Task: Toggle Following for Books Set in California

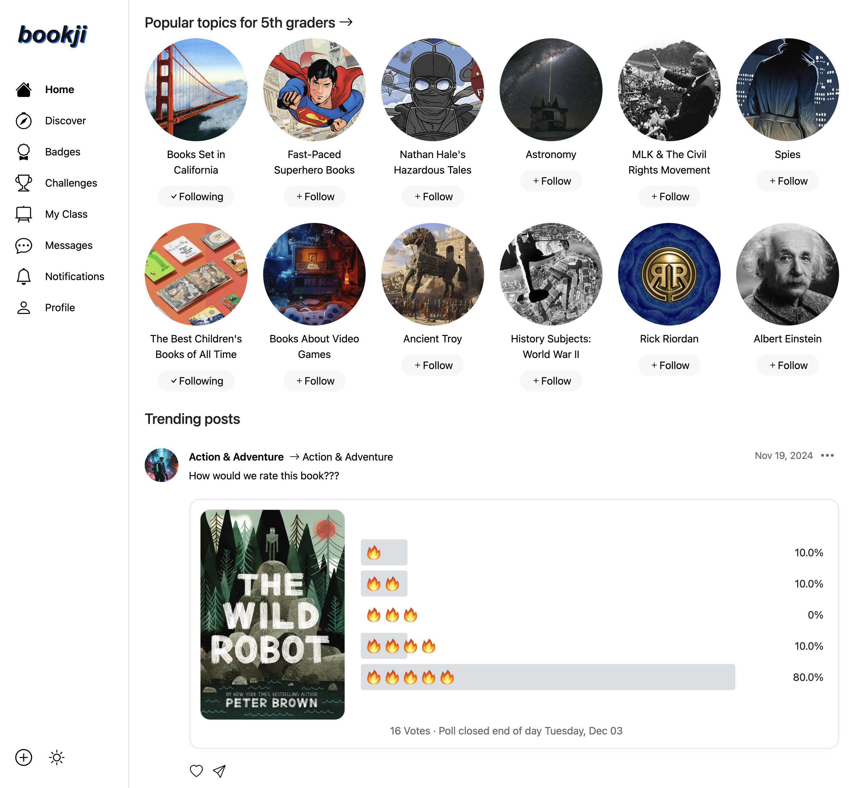Action: pyautogui.click(x=196, y=196)
